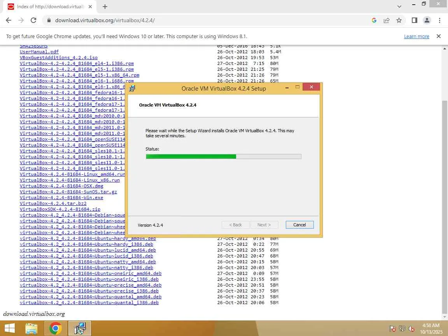Click the 'Oracle VM VirtualBox 4.2.4' heading
Viewport: 448px width, 336px height.
pyautogui.click(x=168, y=105)
